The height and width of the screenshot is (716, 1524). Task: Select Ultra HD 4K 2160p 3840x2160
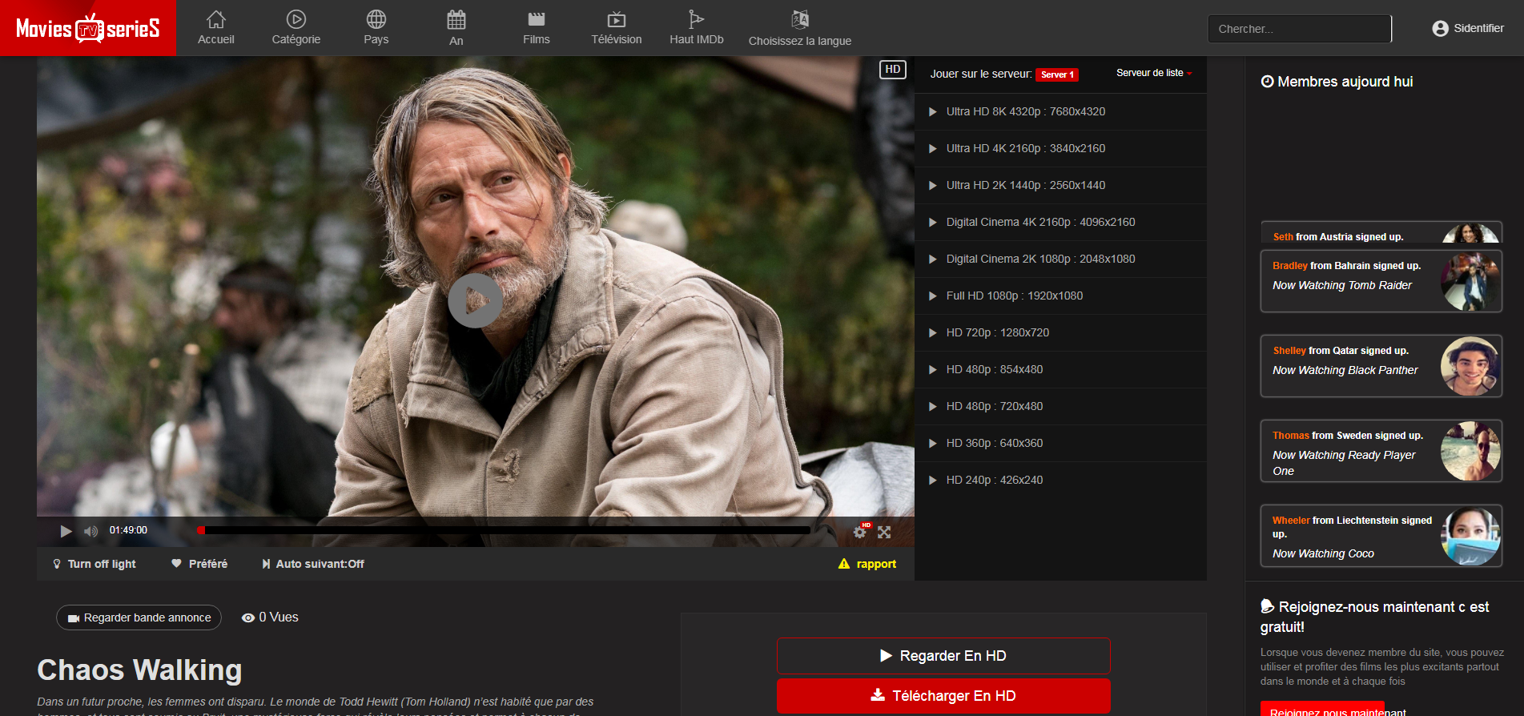(1060, 148)
